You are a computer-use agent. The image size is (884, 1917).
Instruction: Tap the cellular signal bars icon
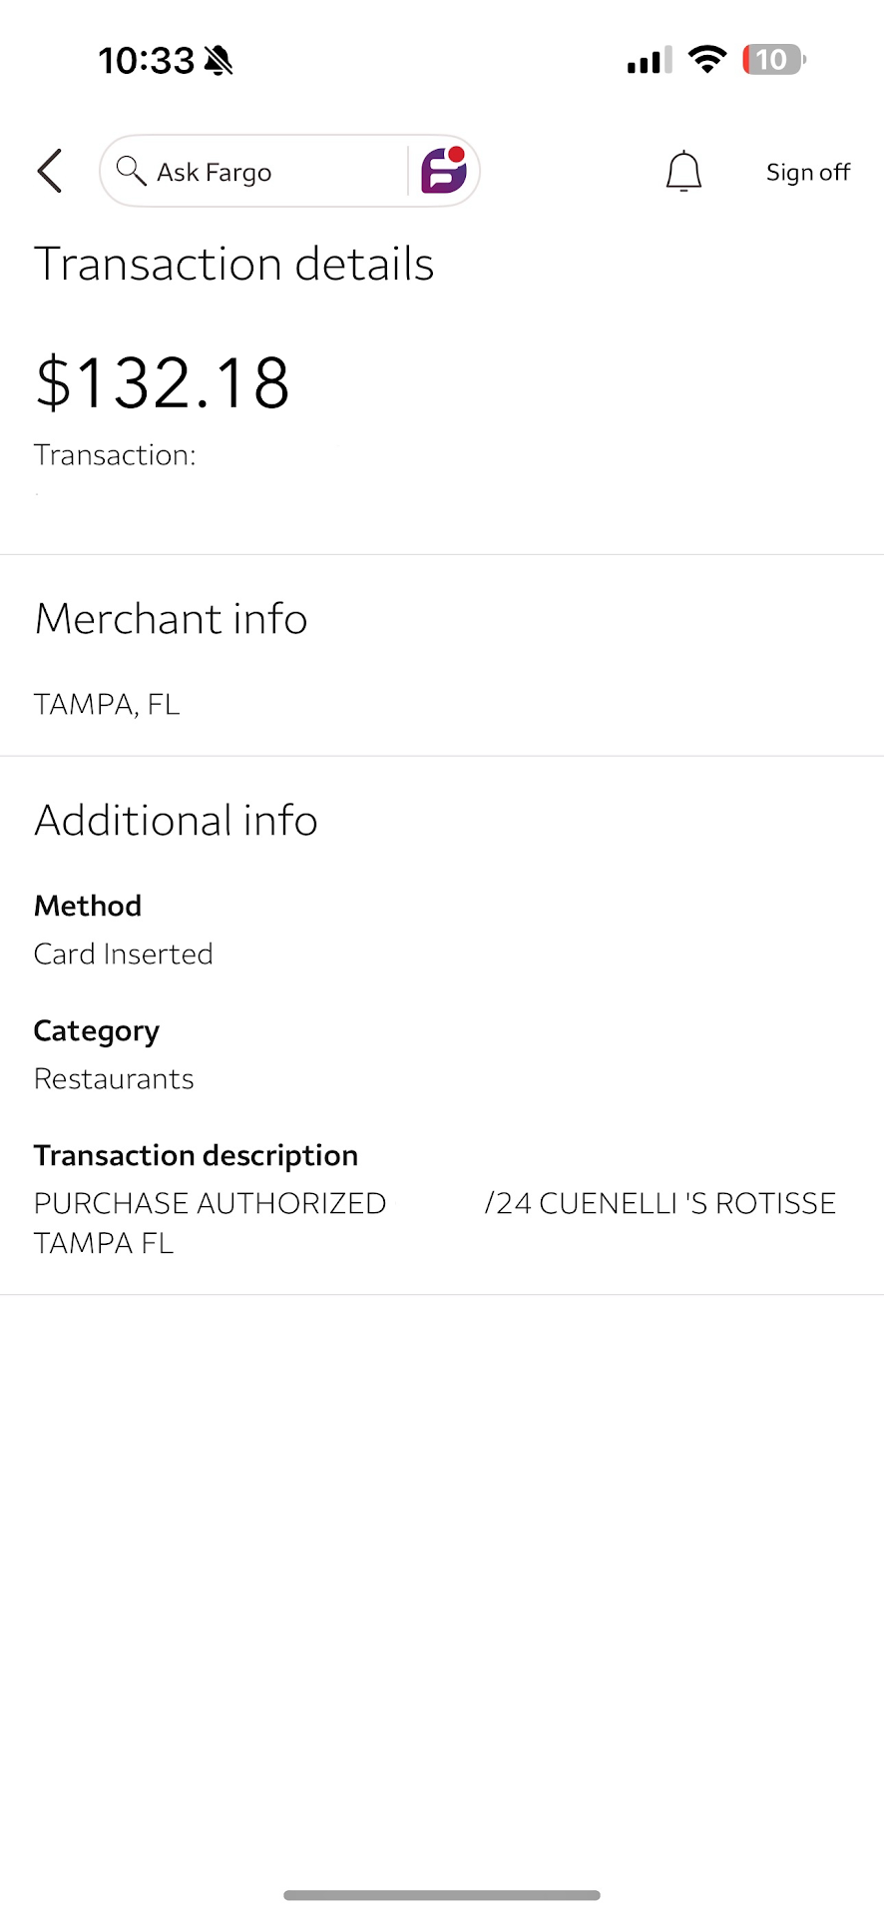(x=650, y=61)
